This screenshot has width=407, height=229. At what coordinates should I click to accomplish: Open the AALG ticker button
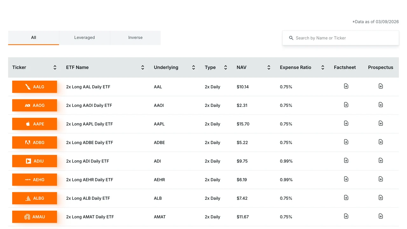click(34, 87)
